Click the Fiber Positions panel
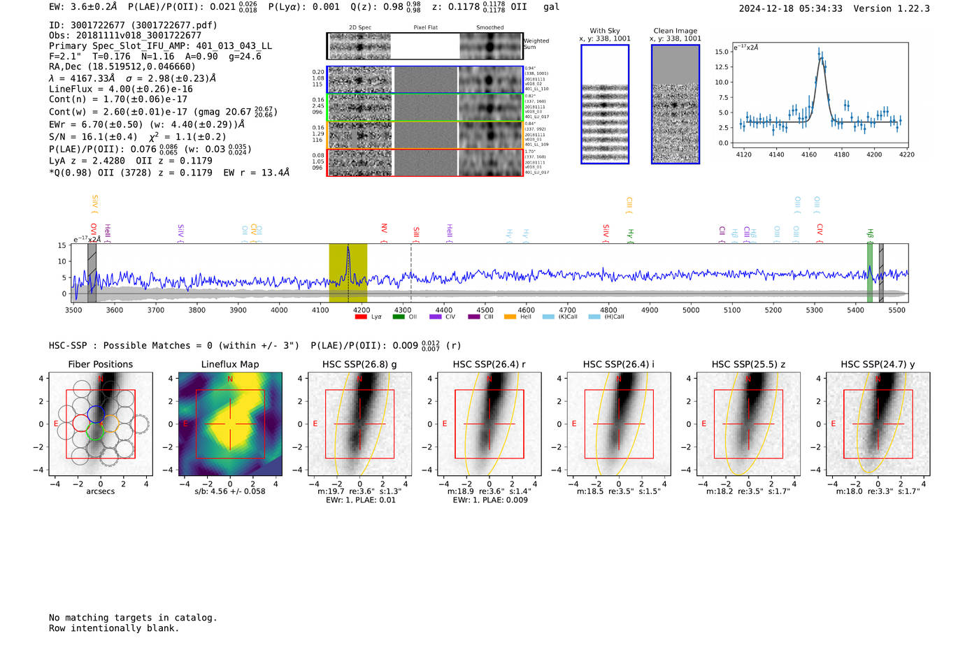This screenshot has height=666, width=979. (101, 424)
